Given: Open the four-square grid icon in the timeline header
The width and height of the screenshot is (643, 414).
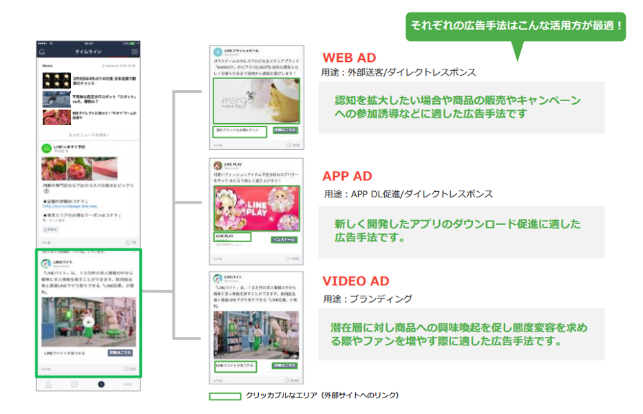Looking at the screenshot, I should point(135,52).
